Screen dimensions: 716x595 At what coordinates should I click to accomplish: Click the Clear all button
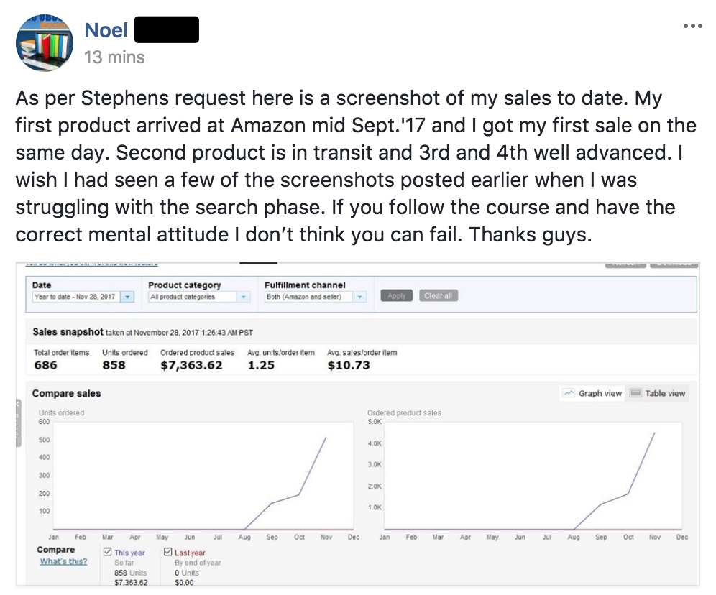438,296
